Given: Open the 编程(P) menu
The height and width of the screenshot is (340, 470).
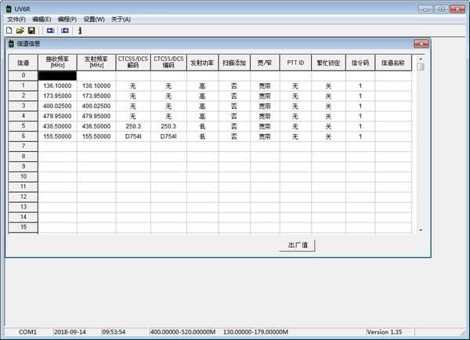Looking at the screenshot, I should point(67,20).
